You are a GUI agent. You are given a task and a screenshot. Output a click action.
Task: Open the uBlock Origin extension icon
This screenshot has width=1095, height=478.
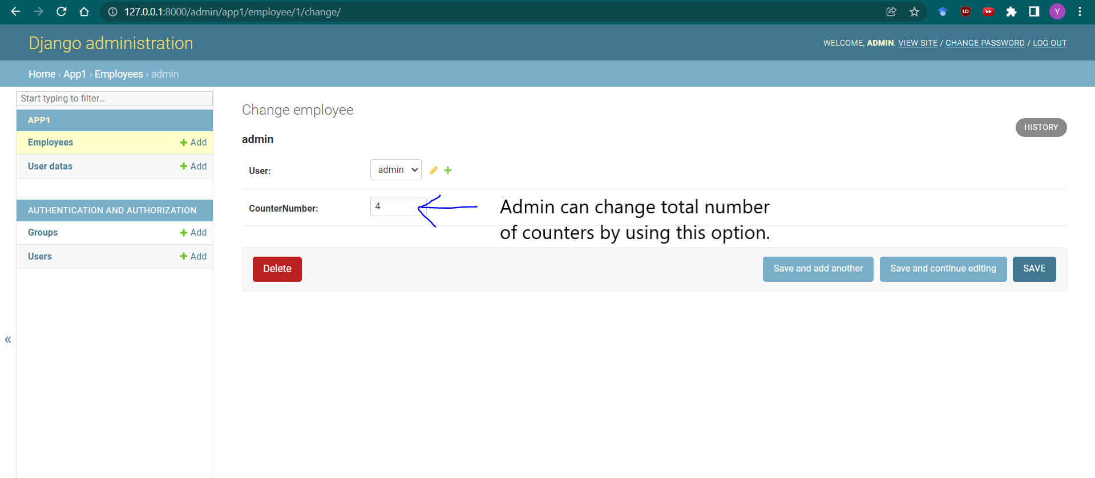click(x=965, y=11)
